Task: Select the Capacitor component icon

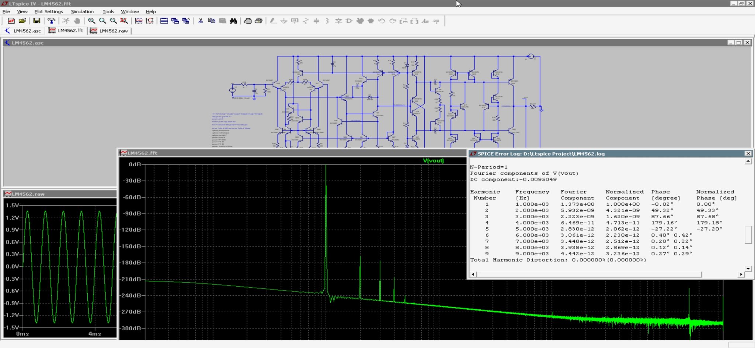Action: pos(316,21)
